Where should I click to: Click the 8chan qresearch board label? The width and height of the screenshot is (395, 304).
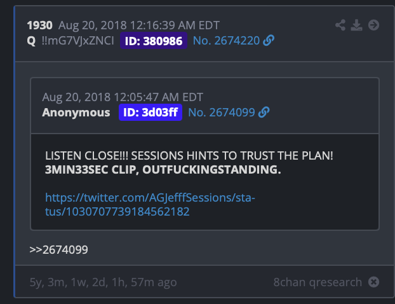tap(318, 282)
